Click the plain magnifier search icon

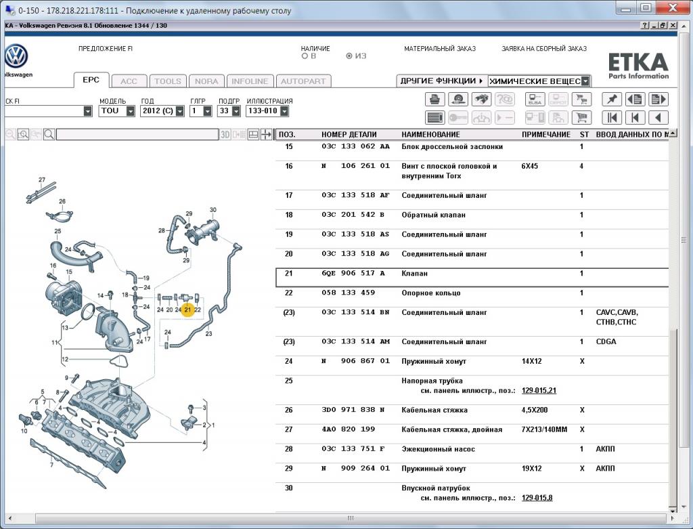point(49,135)
